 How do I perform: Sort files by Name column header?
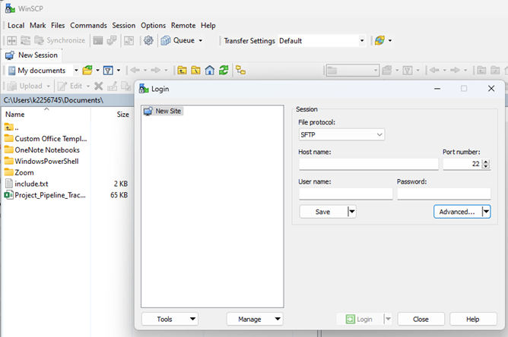[46, 114]
